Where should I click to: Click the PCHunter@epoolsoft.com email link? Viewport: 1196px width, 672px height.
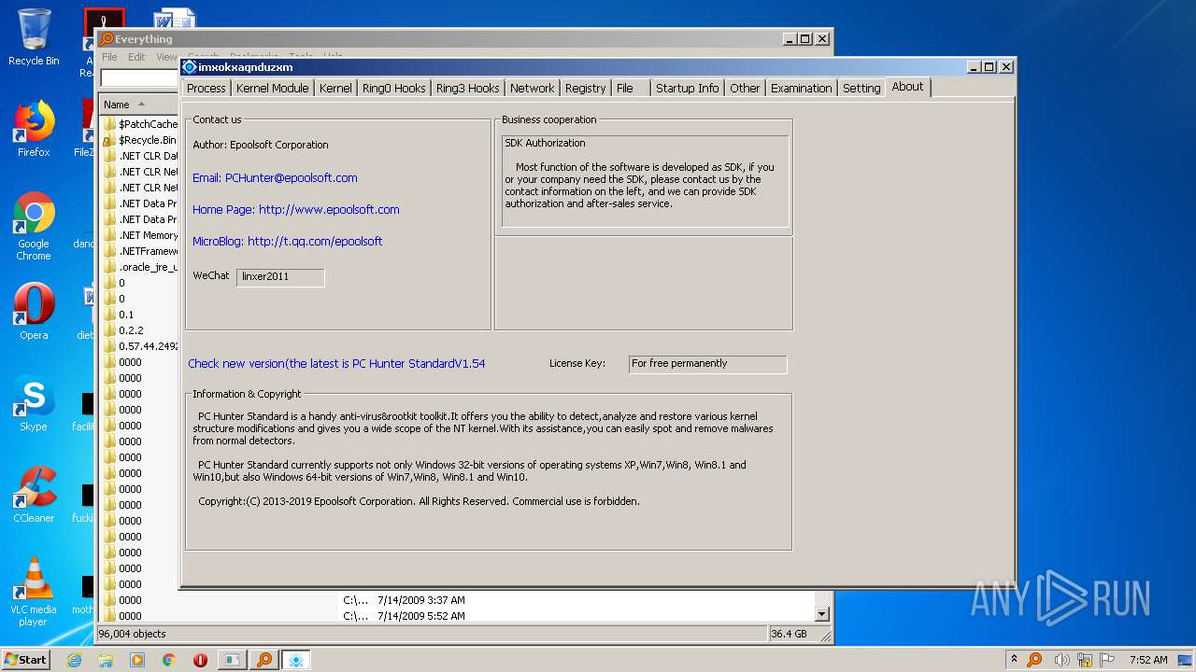pos(275,177)
